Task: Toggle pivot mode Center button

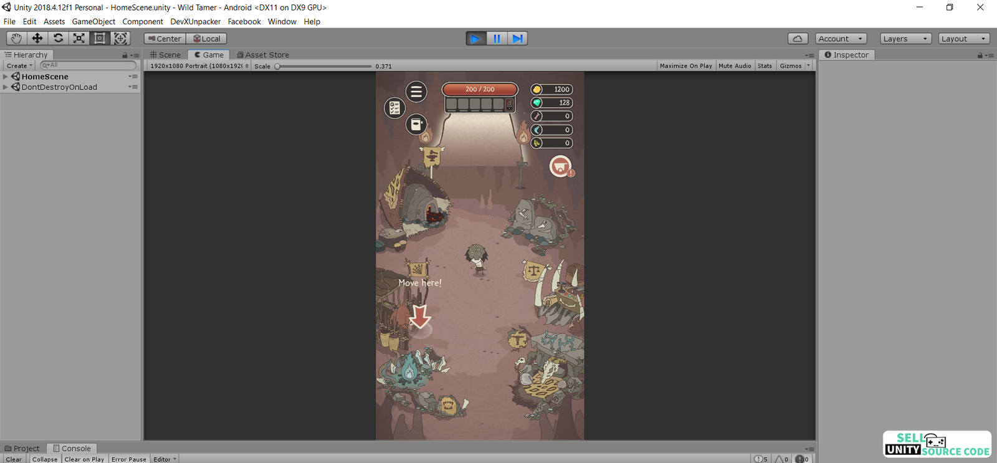Action: (165, 39)
